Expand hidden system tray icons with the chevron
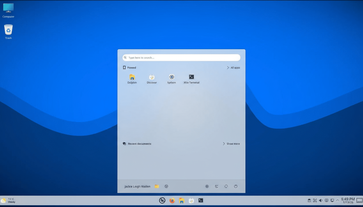Viewport: 363px width, 207px height. pos(337,201)
